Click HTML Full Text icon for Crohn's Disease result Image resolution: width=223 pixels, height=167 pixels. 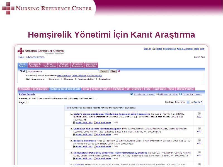(74, 122)
